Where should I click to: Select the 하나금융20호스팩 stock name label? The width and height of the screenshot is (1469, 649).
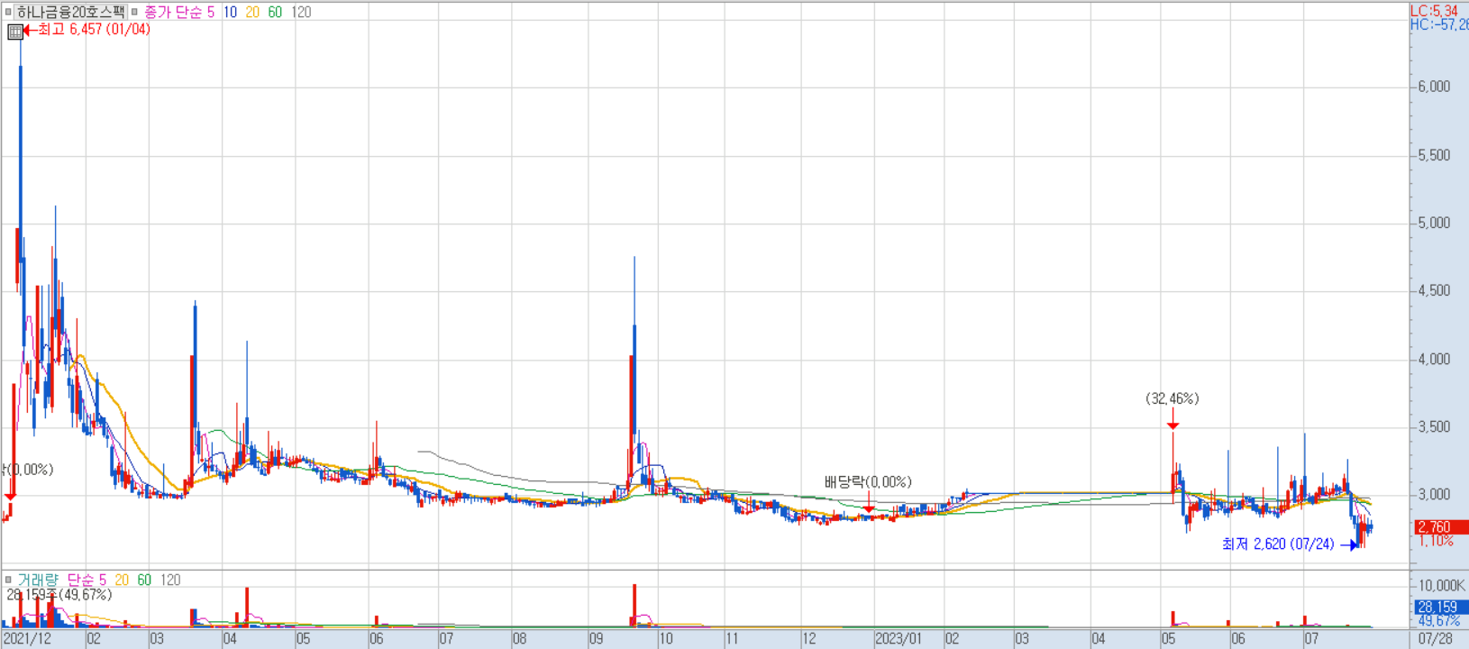tap(70, 12)
